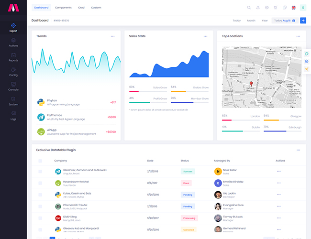The height and width of the screenshot is (239, 311).
Task: Click the blue plus button
Action: point(303,21)
